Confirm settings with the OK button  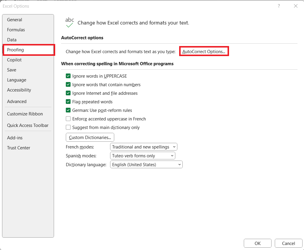tap(257, 243)
